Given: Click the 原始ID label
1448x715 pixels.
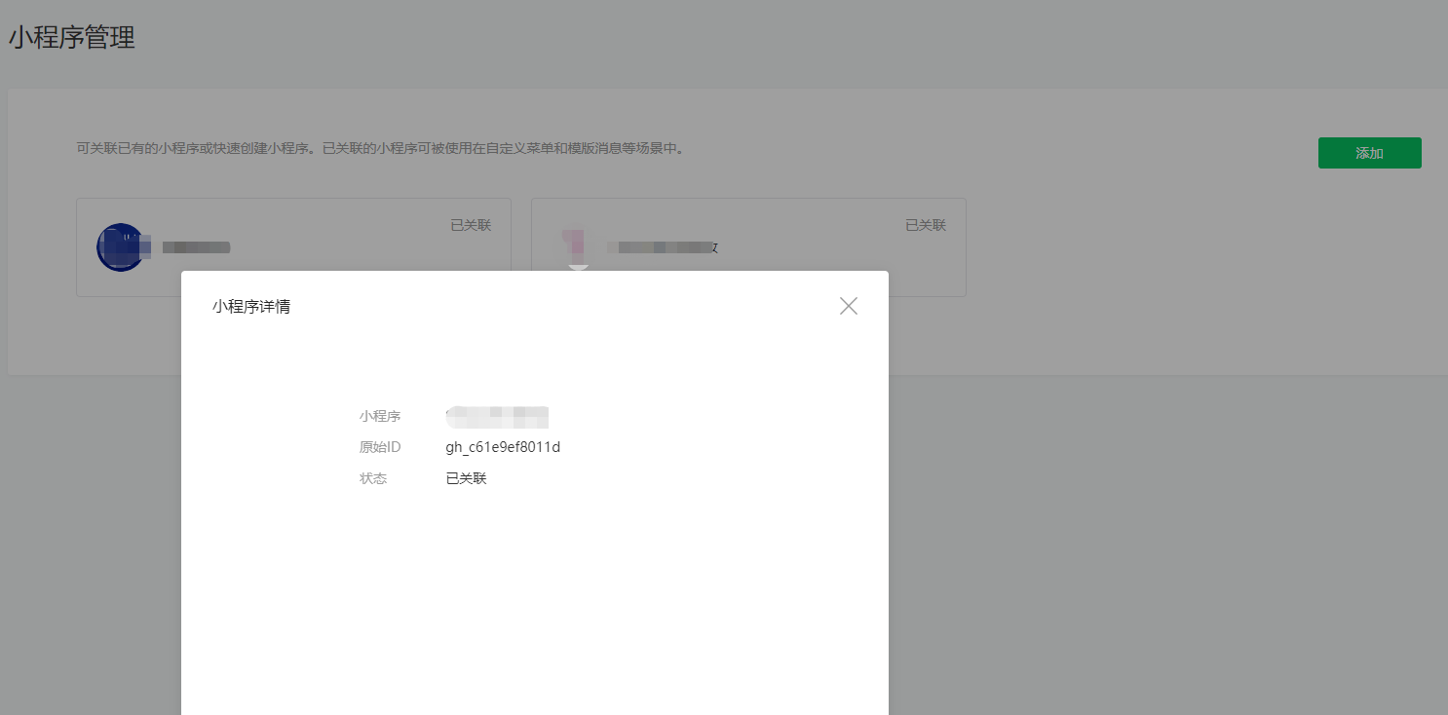Looking at the screenshot, I should click(x=380, y=448).
